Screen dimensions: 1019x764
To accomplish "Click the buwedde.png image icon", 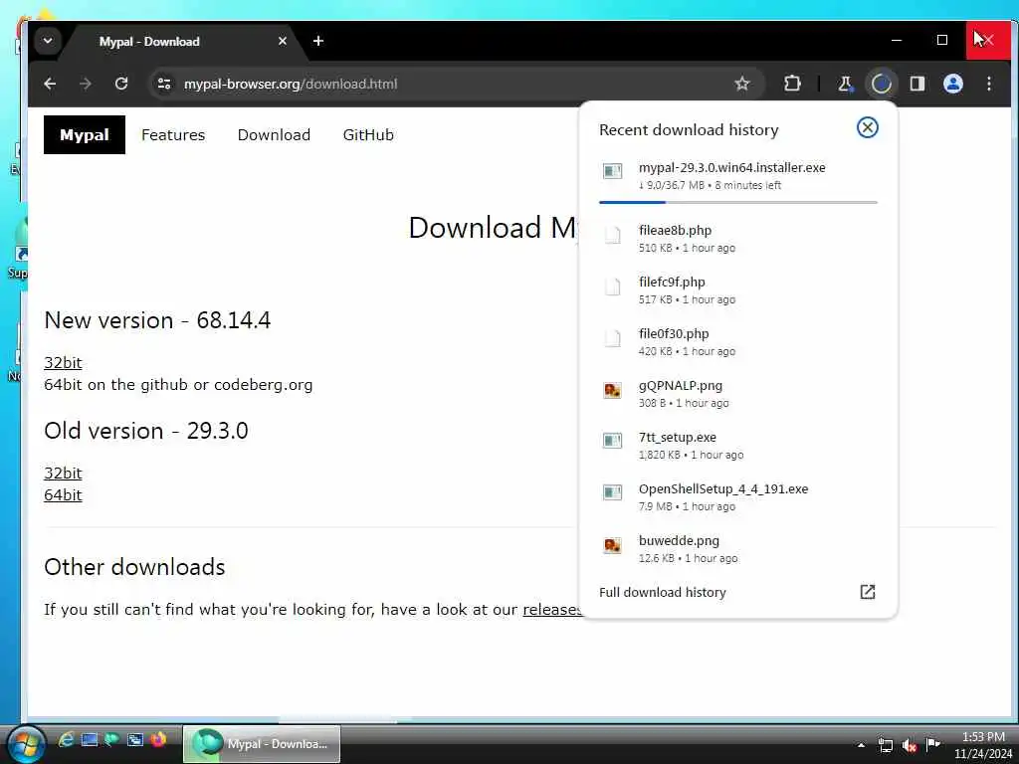I will click(612, 545).
